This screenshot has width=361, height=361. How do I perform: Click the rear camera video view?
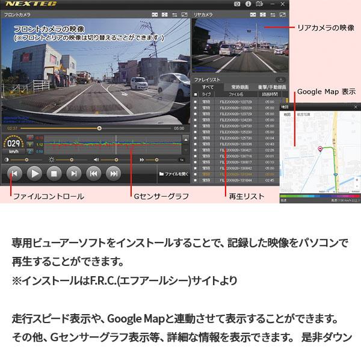(x=240, y=46)
